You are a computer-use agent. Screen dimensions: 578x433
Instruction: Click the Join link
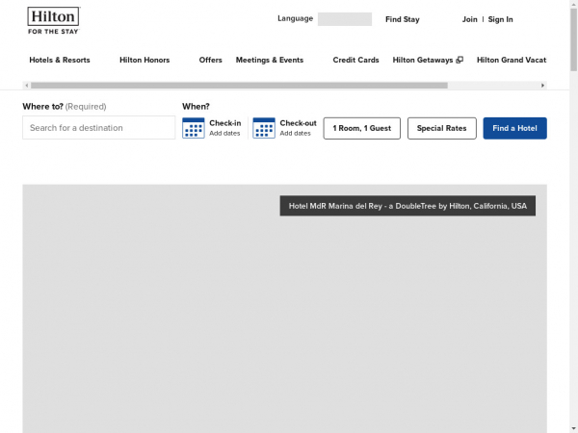tap(470, 19)
